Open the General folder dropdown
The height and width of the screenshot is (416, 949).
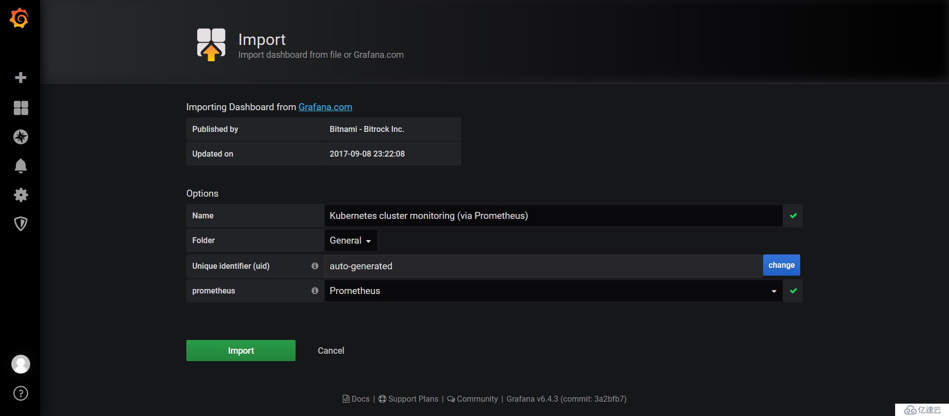[350, 241]
